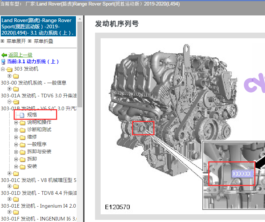
Task: Click the 说明和操作 folder icon
Action: click(x=22, y=123)
